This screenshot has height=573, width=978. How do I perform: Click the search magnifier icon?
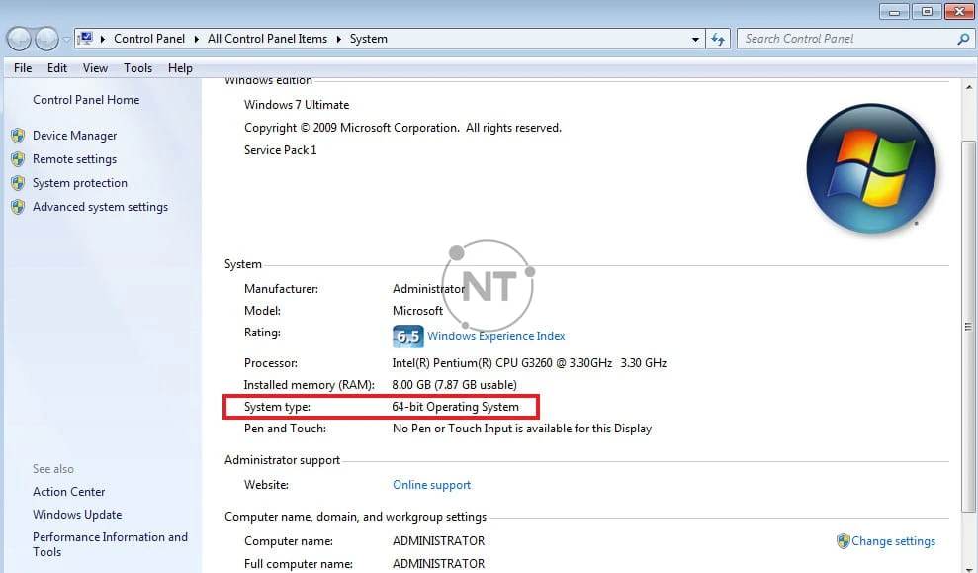pos(961,39)
